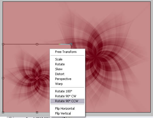This screenshot has width=153, height=118.
Task: Choose Free Transform from the context menu
Action: [x=67, y=52]
